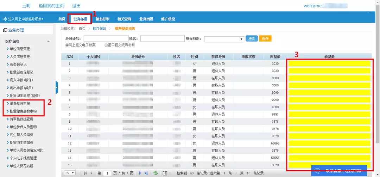Open the 参保身份 dropdown list
Image resolution: width=380 pixels, height=177 pixels.
(x=224, y=39)
